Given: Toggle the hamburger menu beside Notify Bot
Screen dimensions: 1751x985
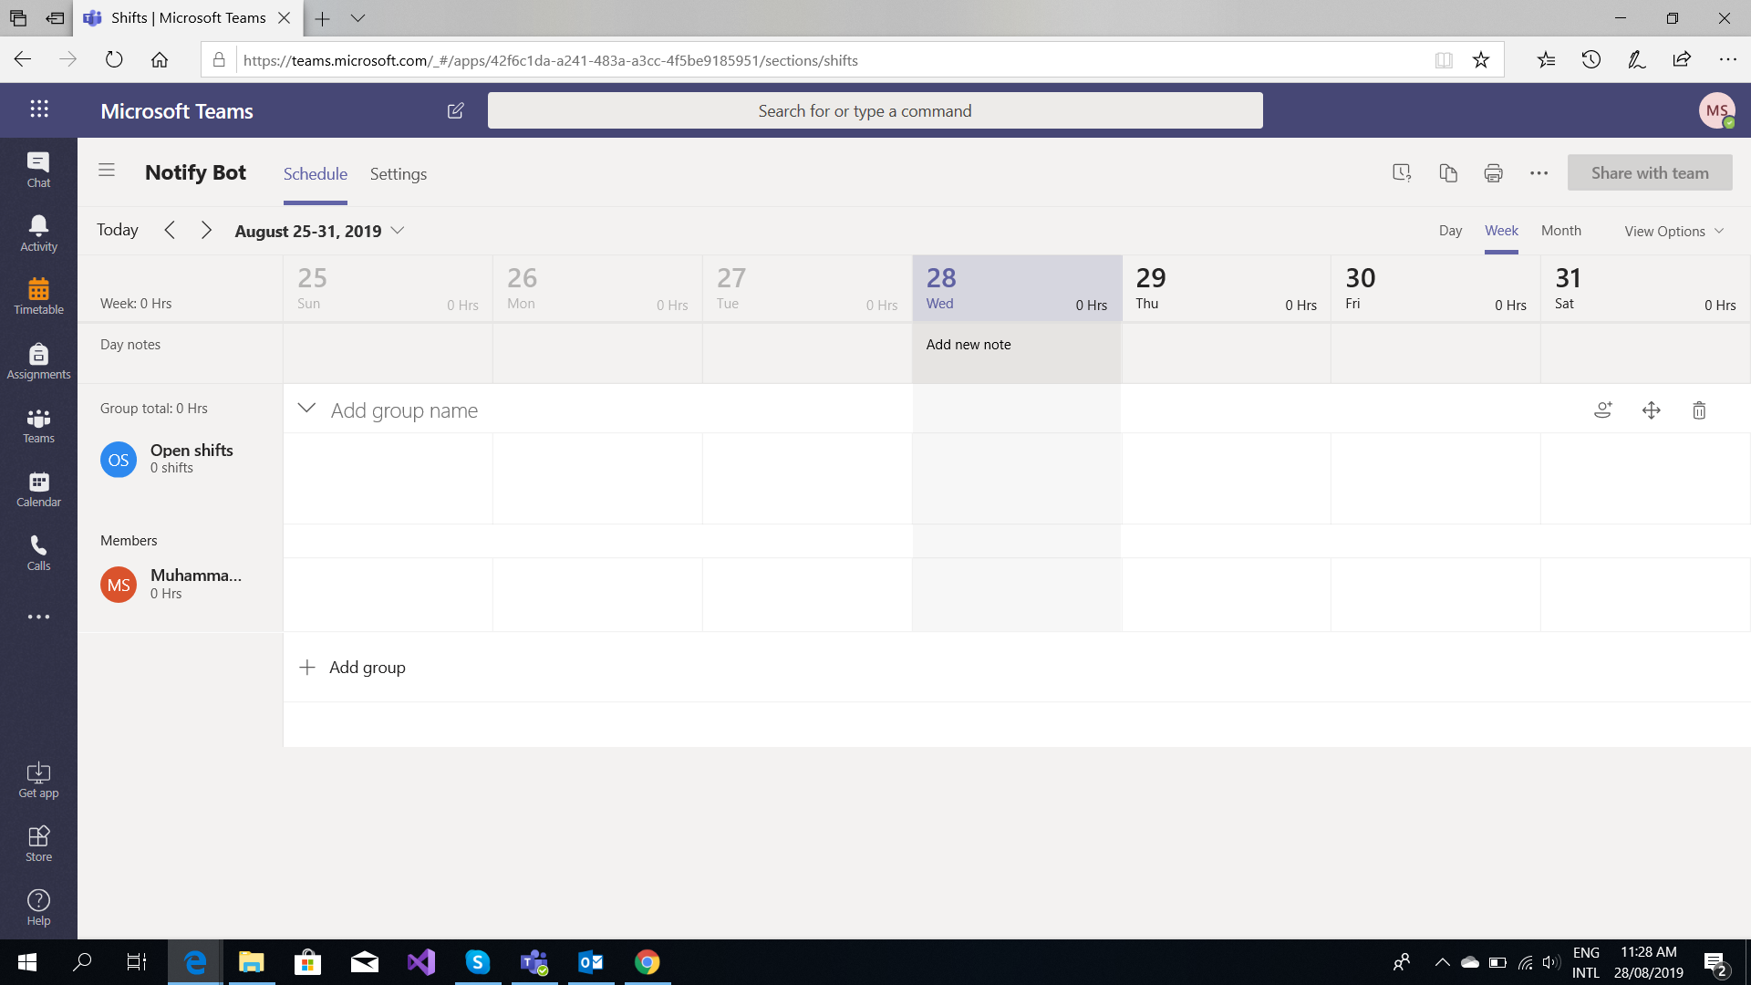Looking at the screenshot, I should coord(107,171).
